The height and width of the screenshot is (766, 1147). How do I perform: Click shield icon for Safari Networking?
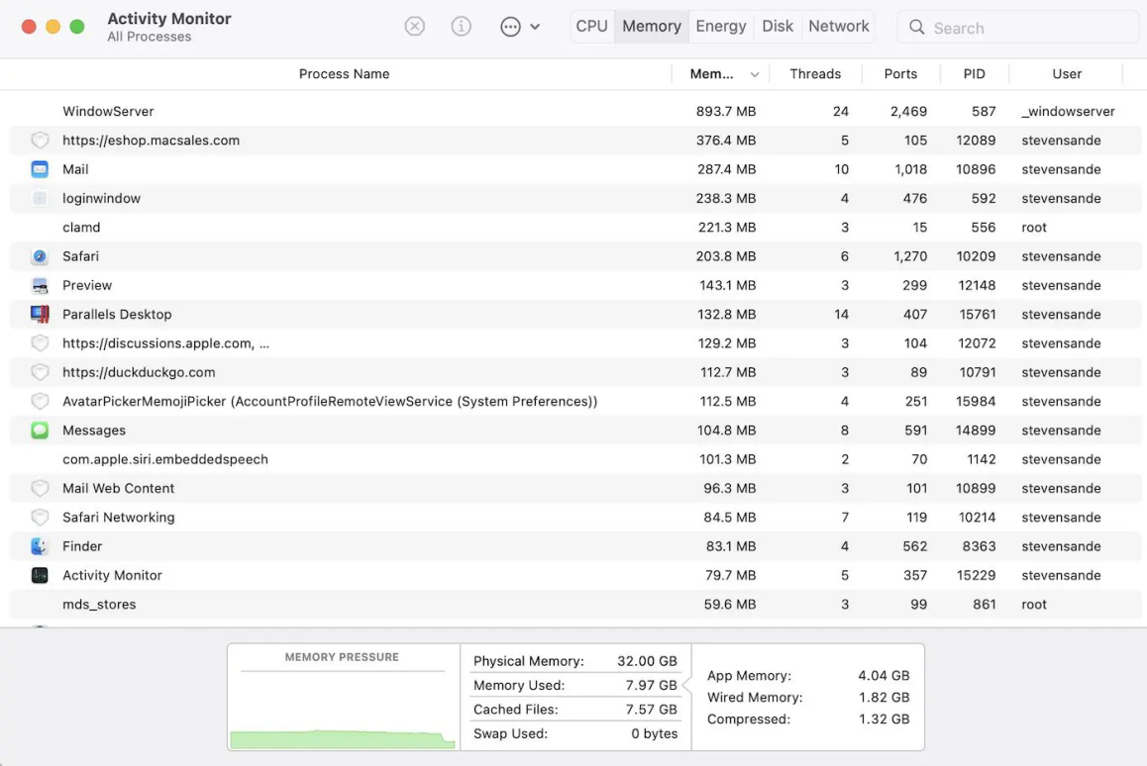[x=40, y=518]
